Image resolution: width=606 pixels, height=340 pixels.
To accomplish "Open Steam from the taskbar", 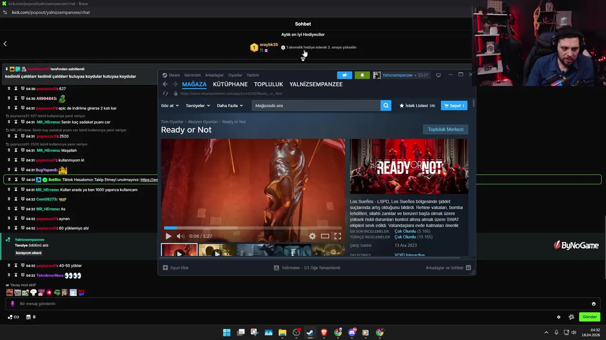I will (x=310, y=332).
